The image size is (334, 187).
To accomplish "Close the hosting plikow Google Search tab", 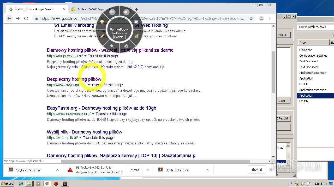I will point(64,9).
